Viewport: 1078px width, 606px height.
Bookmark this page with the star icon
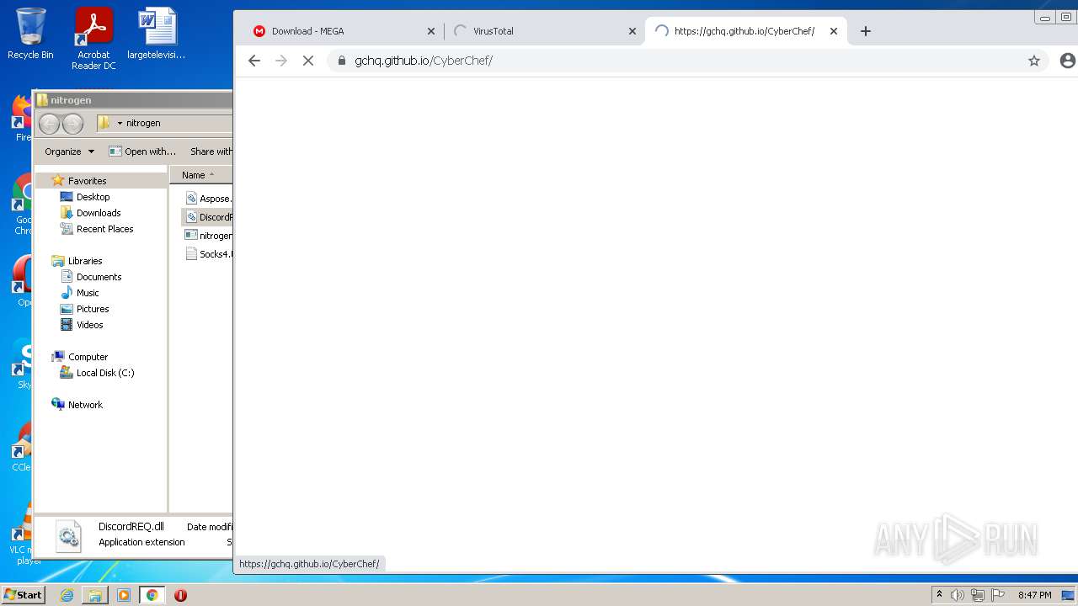coord(1034,61)
